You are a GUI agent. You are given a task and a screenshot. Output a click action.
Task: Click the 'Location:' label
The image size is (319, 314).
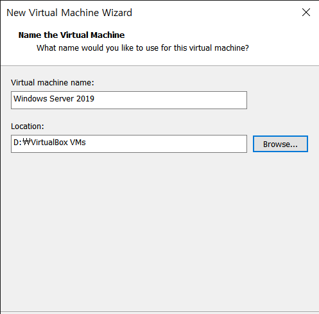point(28,126)
